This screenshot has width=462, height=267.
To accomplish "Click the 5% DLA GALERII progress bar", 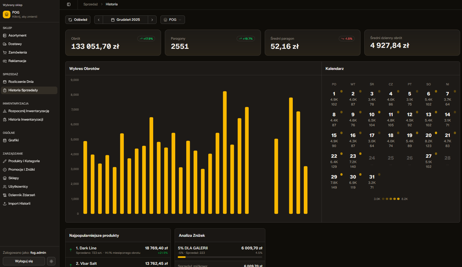I will (220, 257).
